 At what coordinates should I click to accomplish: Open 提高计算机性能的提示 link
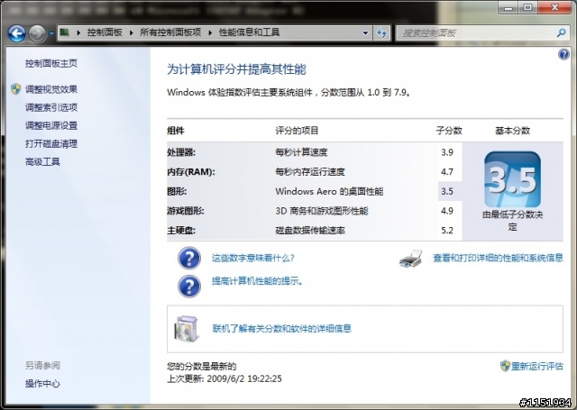(257, 281)
